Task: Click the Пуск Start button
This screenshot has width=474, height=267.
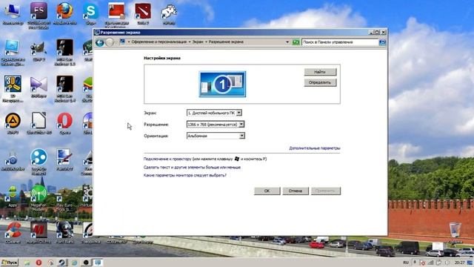Action: [x=10, y=263]
